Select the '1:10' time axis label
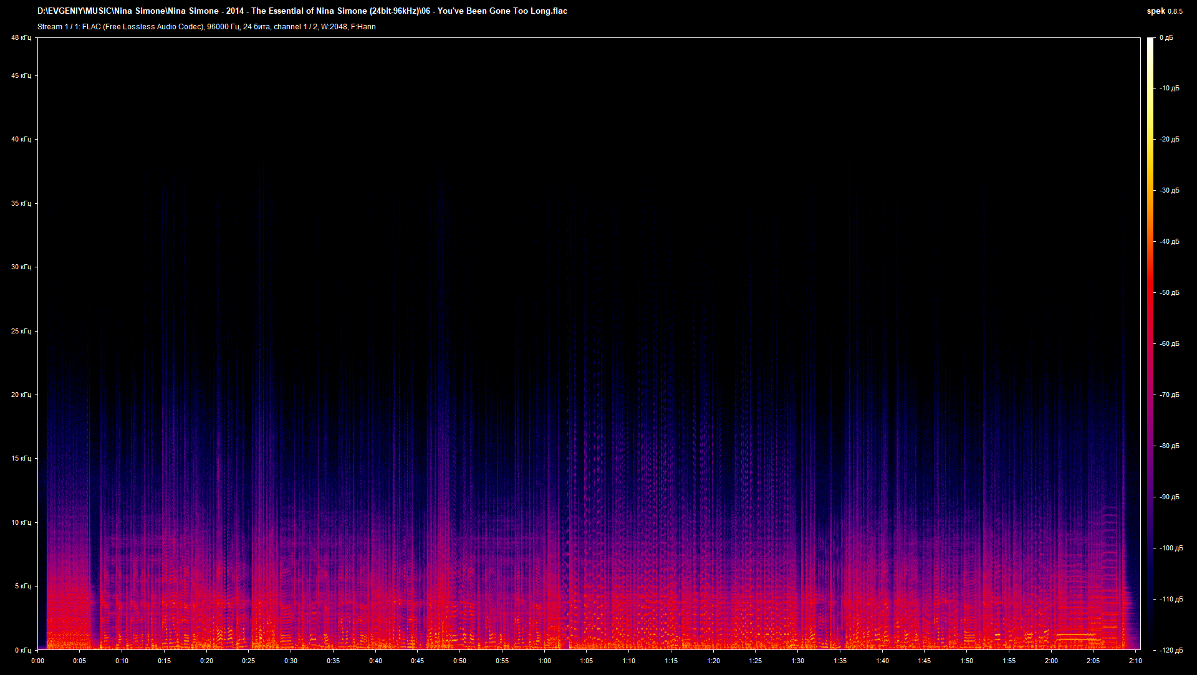 coord(629,661)
